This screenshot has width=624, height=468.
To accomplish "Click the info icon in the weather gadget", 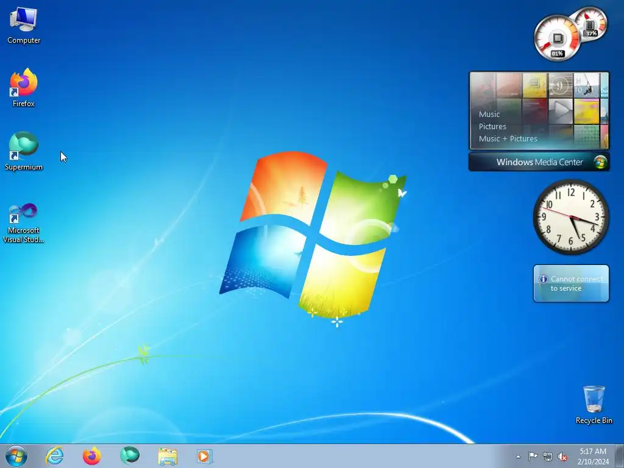I will coord(543,279).
